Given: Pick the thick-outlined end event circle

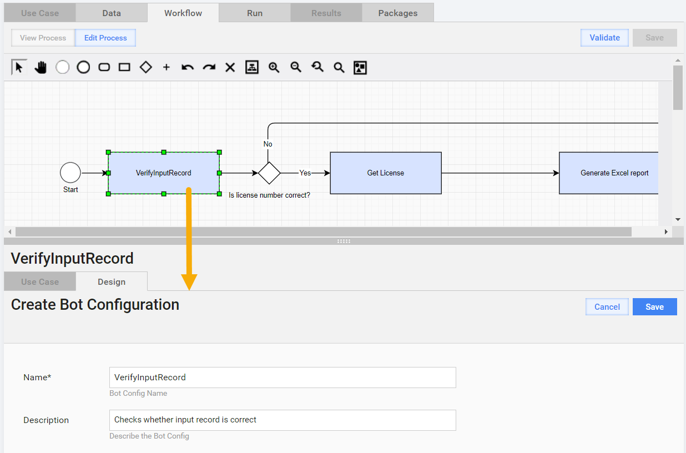Looking at the screenshot, I should pyautogui.click(x=83, y=68).
